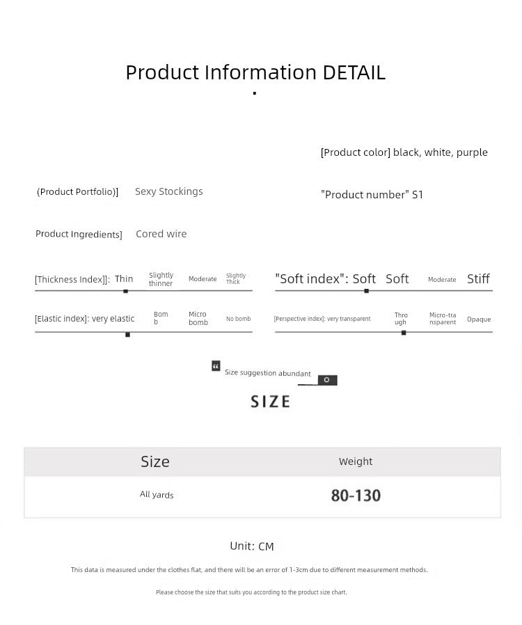Select the 'Micro-transparent' perspective label
This screenshot has width=522, height=625.
pos(443,319)
